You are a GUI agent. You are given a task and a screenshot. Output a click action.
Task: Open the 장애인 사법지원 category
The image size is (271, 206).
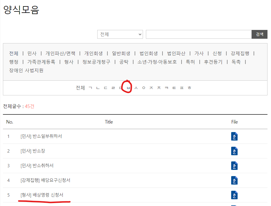coord(26,70)
